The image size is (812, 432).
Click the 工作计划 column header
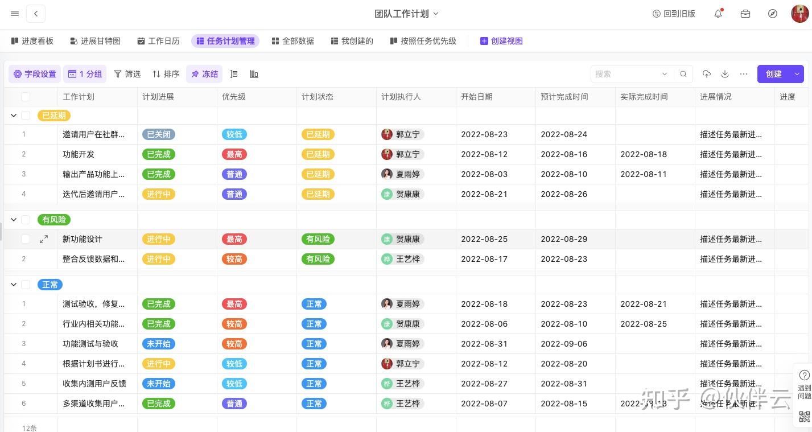click(x=97, y=97)
